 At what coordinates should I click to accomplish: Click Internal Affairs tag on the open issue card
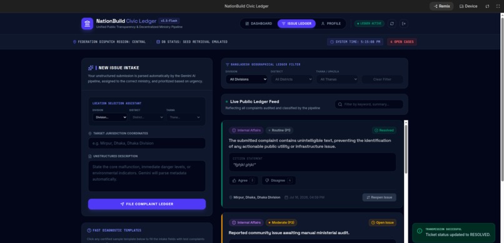(x=246, y=222)
